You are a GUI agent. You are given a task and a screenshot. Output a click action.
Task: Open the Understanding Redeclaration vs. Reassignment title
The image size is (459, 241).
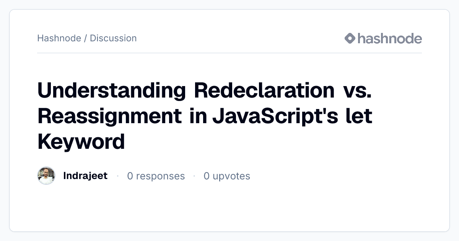click(x=205, y=116)
